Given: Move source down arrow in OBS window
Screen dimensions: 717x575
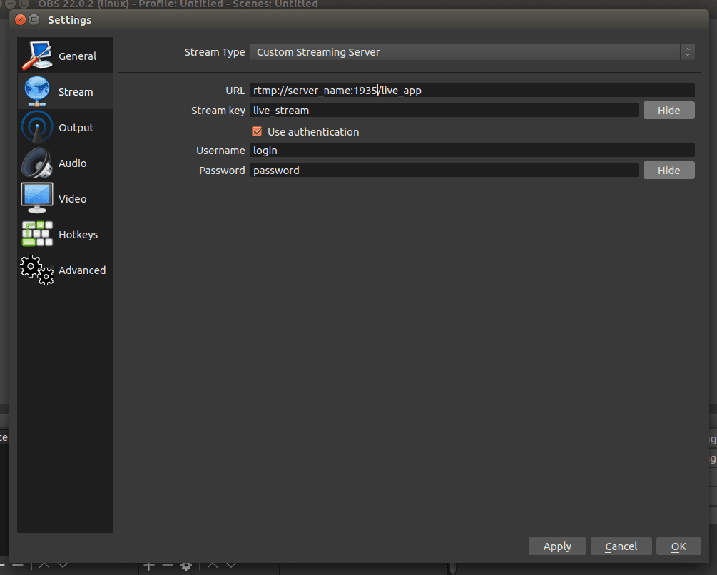Looking at the screenshot, I should pyautogui.click(x=231, y=566).
